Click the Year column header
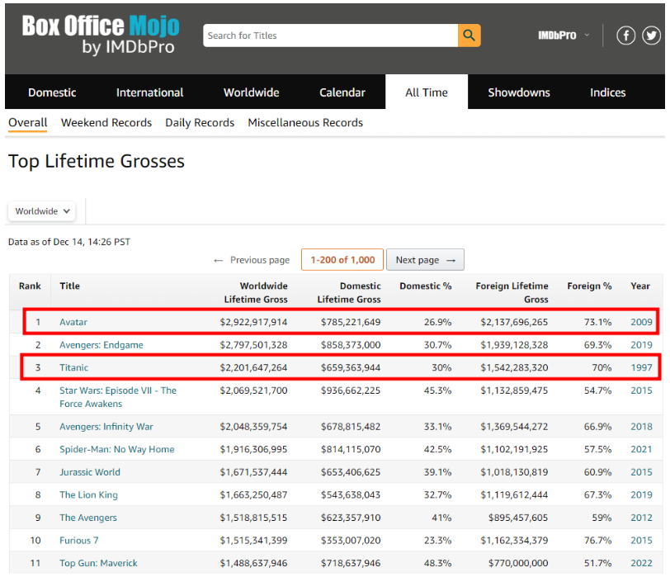Image resolution: width=670 pixels, height=577 pixels. 640,286
